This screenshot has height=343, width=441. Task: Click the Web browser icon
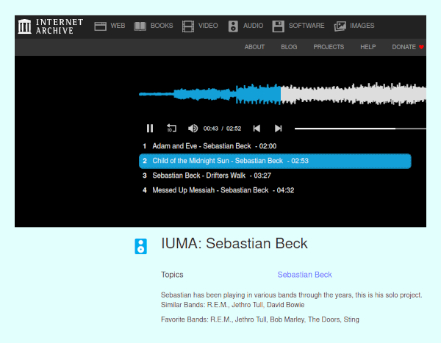coord(100,26)
